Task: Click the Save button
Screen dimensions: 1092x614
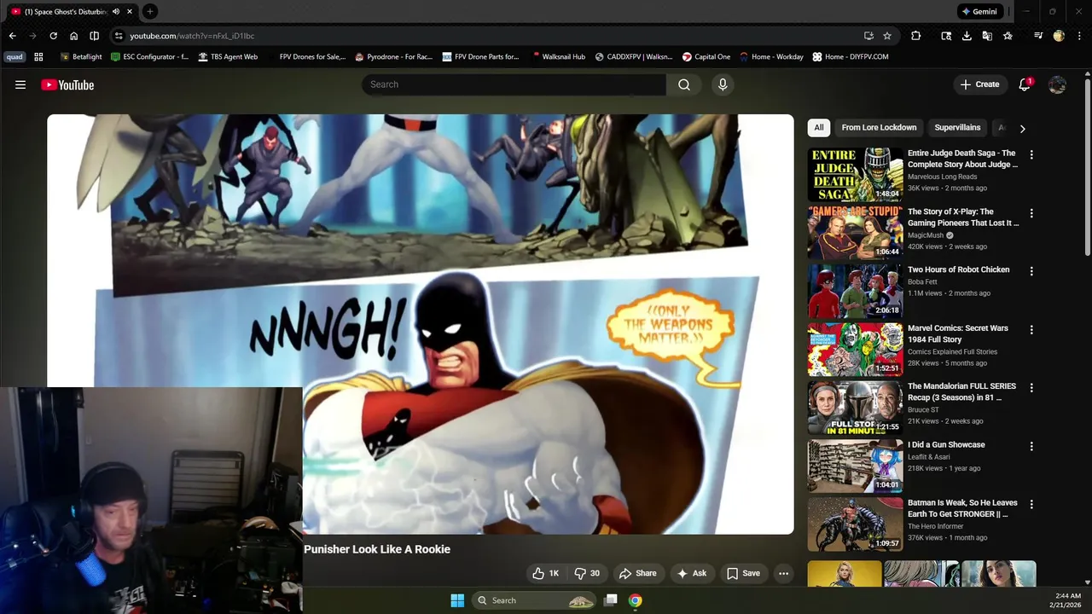Action: pyautogui.click(x=743, y=573)
